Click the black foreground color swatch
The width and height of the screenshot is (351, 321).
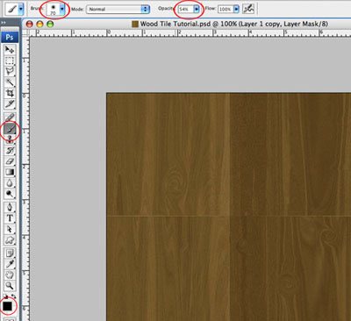point(7,306)
